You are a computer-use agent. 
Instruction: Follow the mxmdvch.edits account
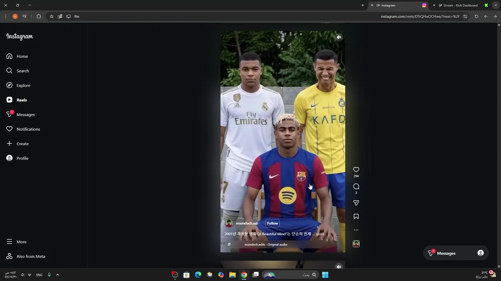272,223
